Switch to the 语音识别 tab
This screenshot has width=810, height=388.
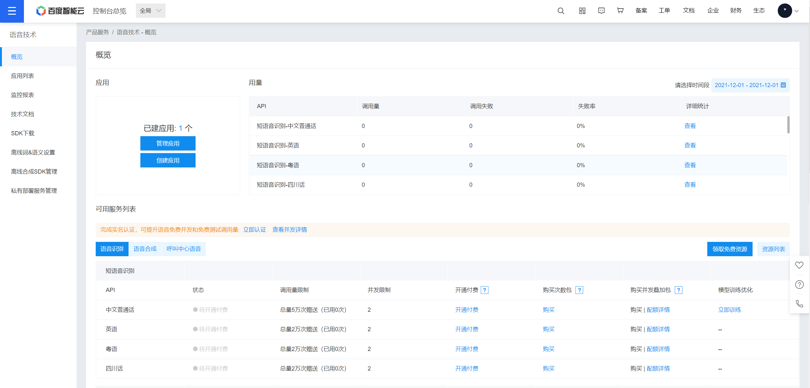[112, 249]
